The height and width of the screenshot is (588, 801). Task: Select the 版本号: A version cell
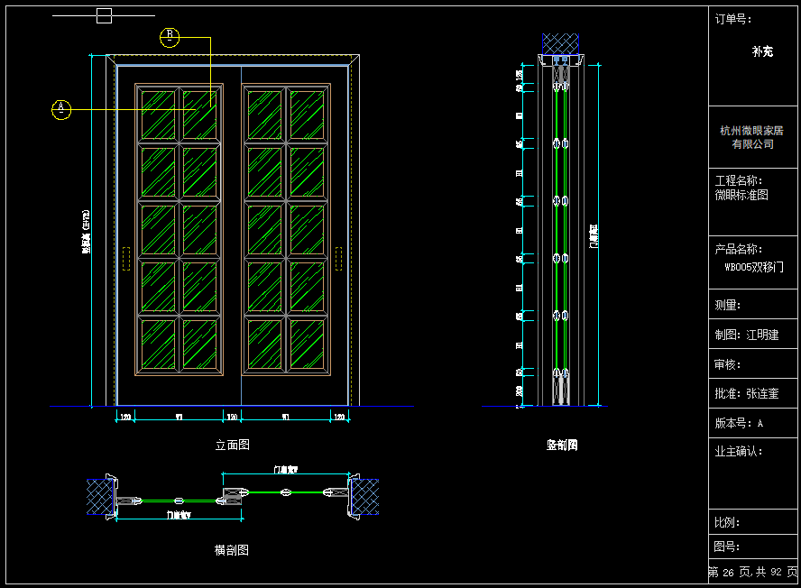[739, 423]
